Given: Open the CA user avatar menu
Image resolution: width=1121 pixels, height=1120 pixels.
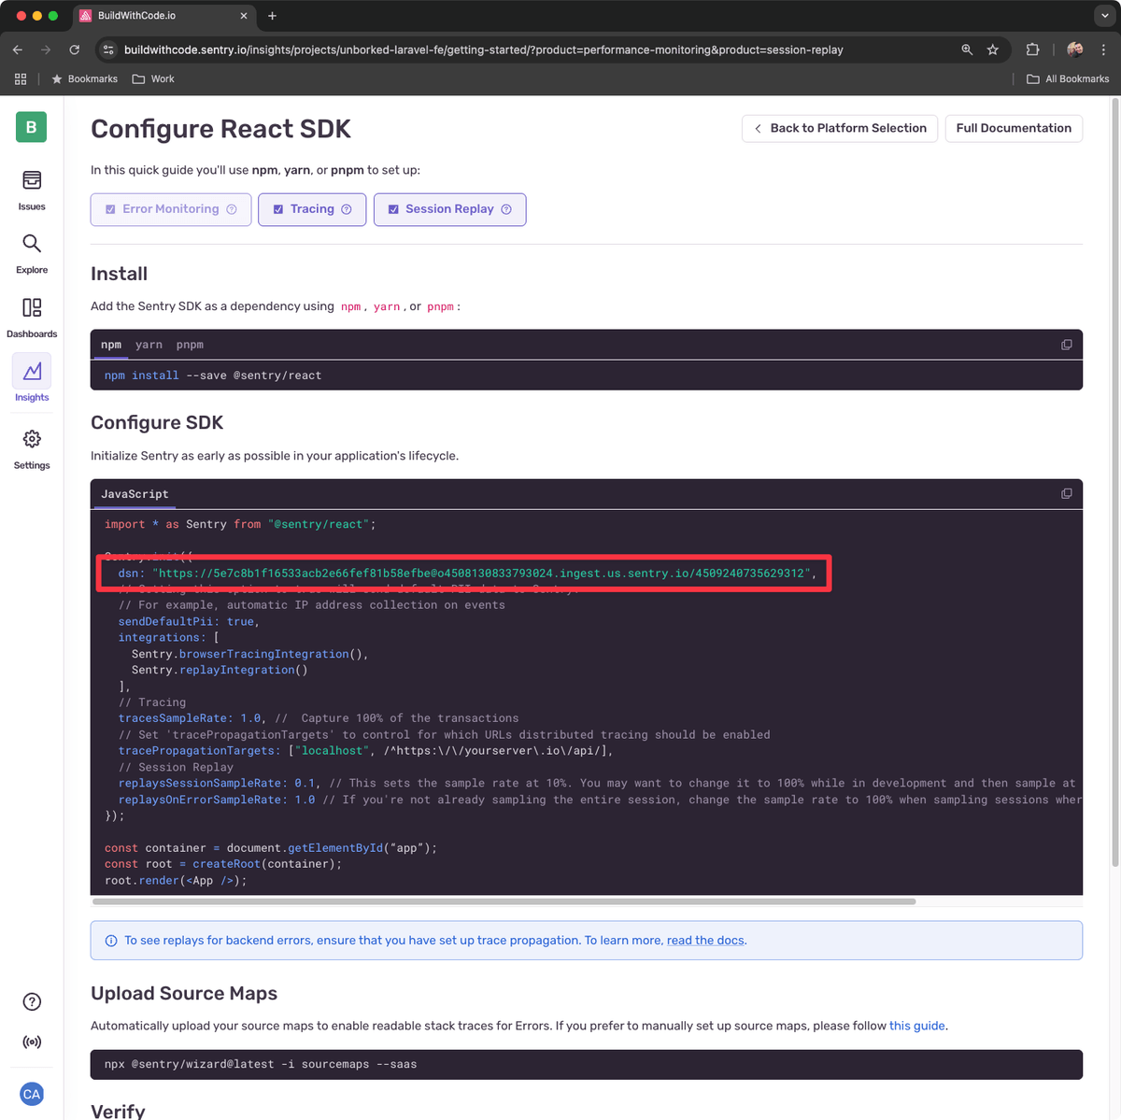Looking at the screenshot, I should 32,1094.
